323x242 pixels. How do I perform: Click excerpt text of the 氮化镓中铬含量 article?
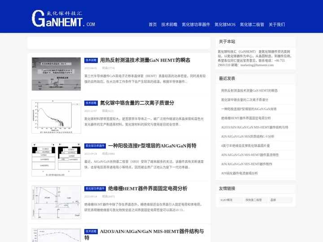click(144, 121)
